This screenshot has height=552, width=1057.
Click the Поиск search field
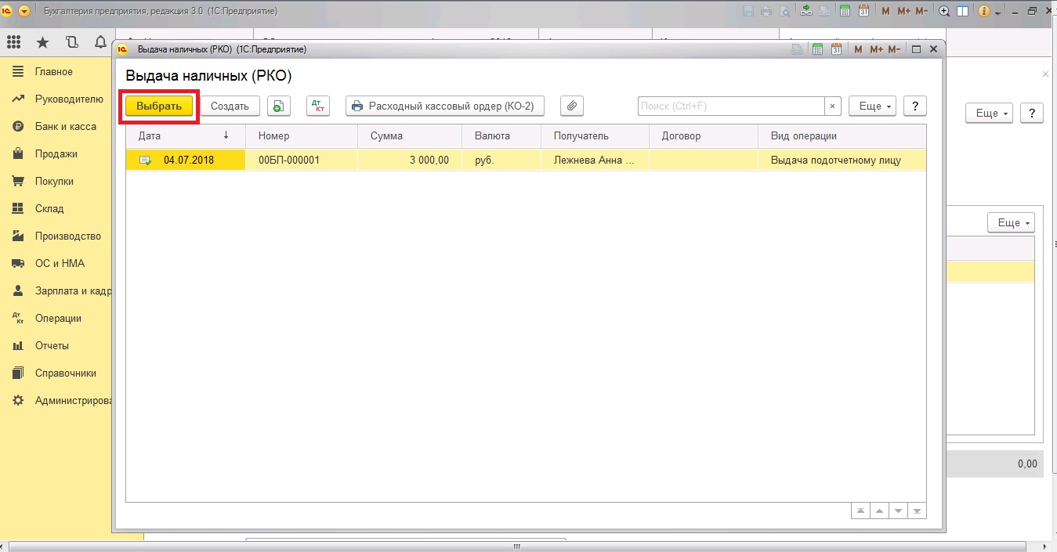coord(730,106)
